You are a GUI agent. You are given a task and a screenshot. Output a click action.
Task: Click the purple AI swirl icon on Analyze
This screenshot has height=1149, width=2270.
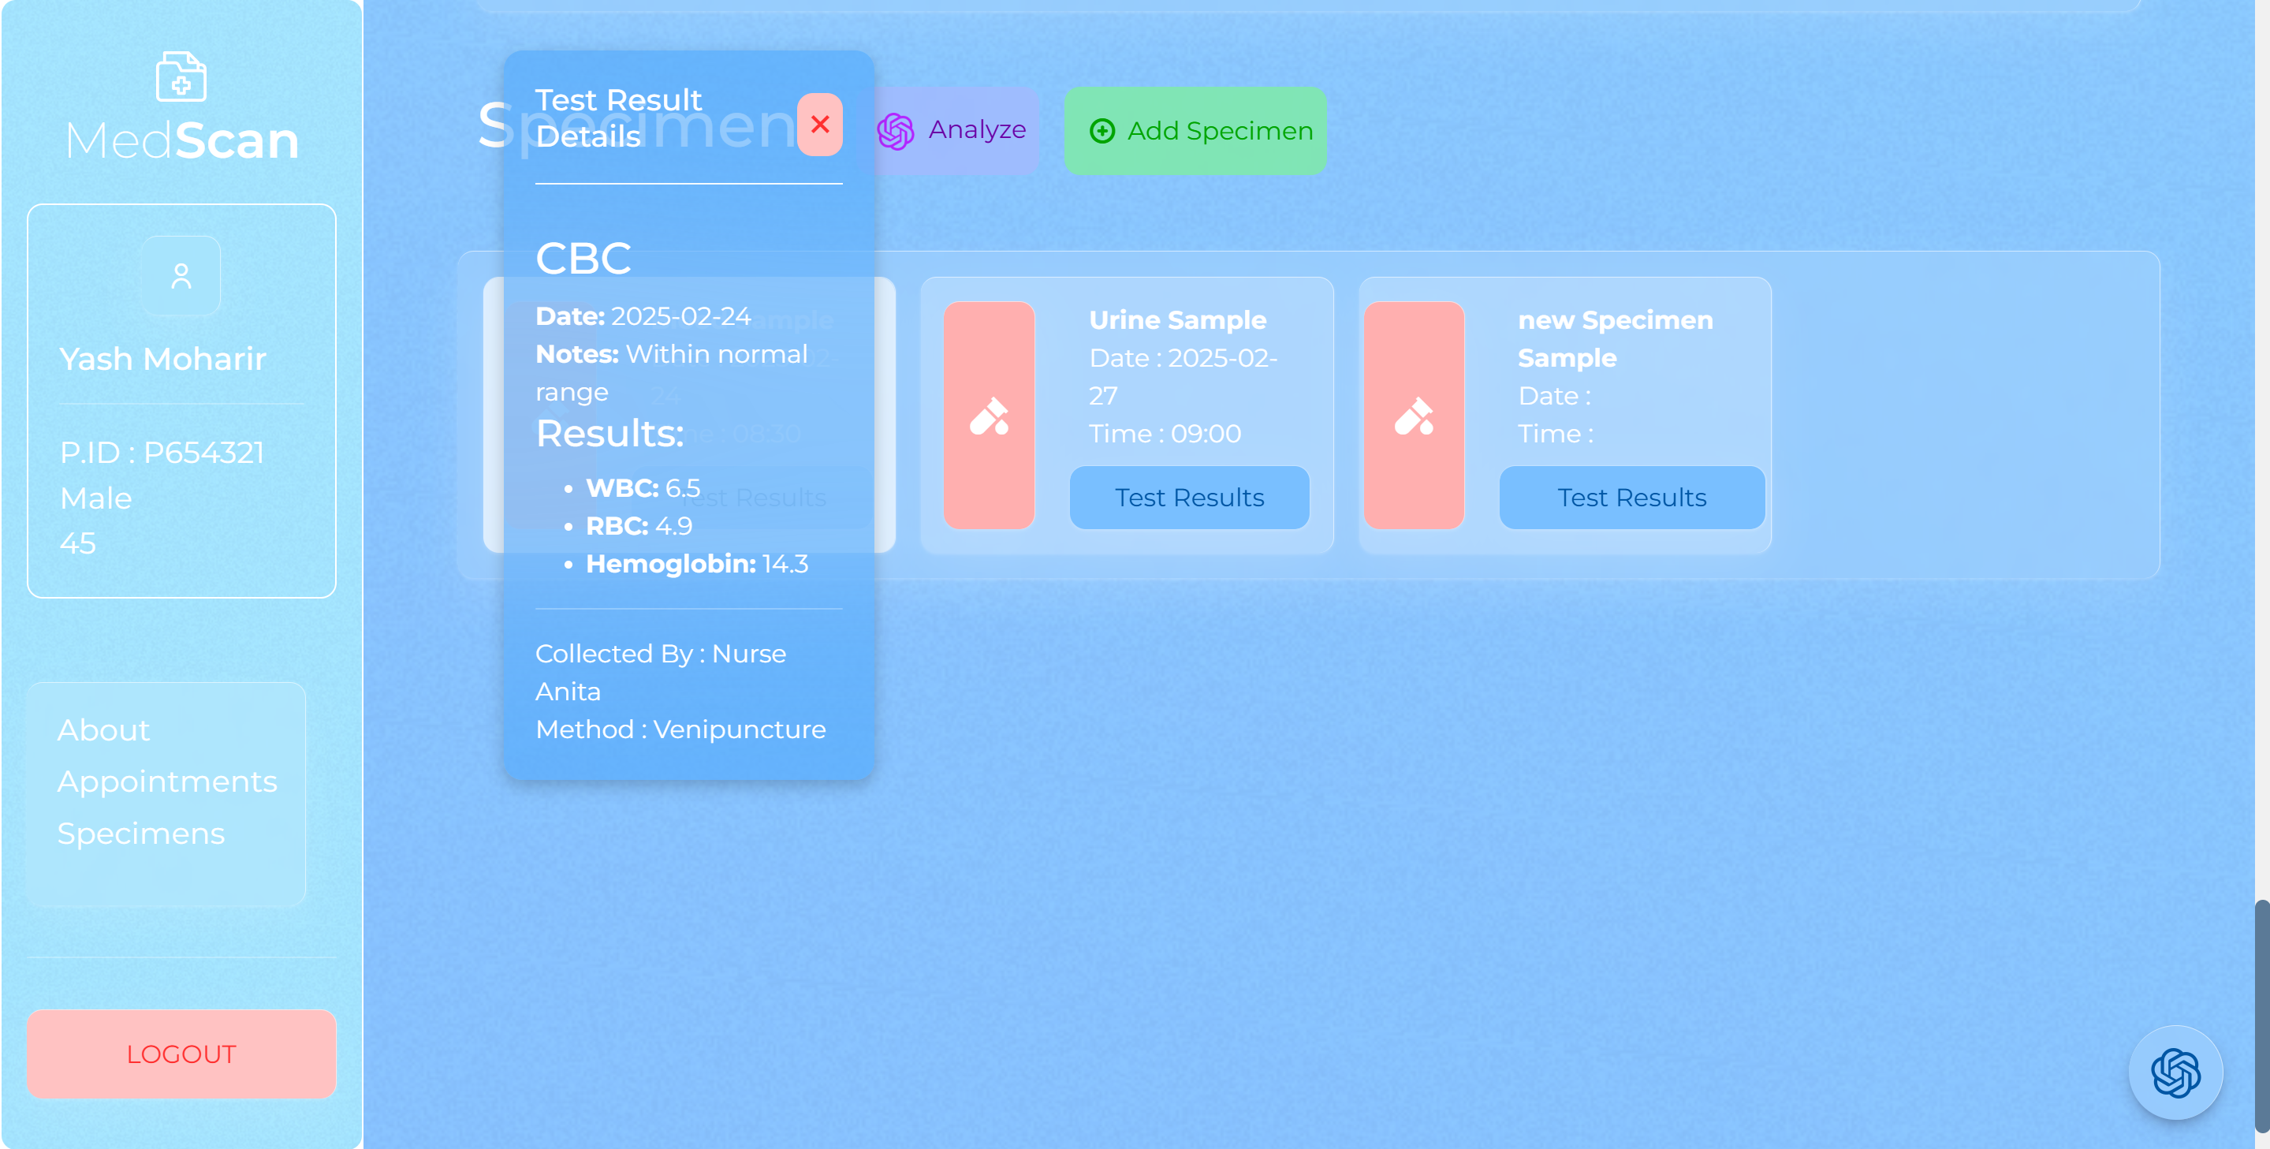[896, 131]
